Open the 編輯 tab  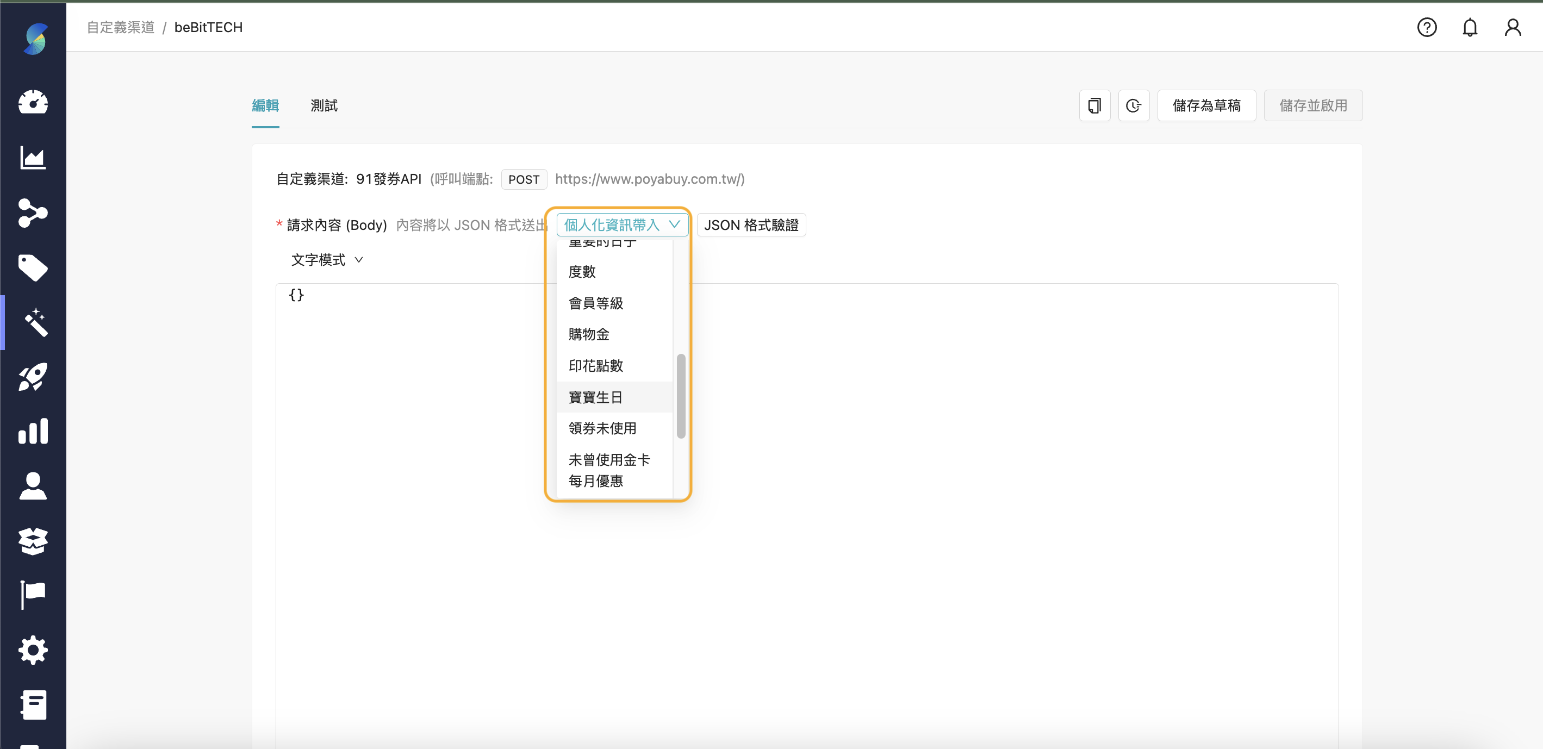coord(265,106)
